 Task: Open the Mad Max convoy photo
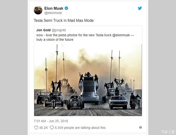[x=88, y=80]
